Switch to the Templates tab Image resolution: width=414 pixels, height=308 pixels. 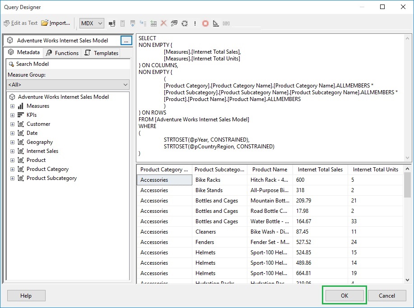point(102,53)
